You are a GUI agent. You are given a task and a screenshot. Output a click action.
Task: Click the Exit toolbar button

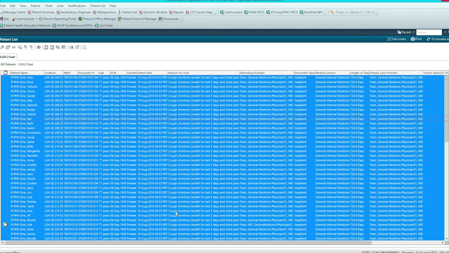5,19
